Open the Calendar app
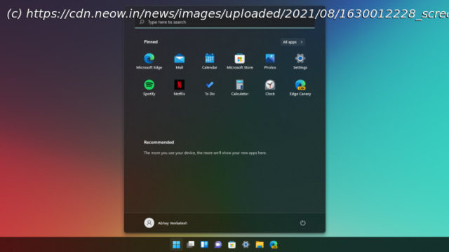Screen dimensions: 449x252 [x=209, y=61]
